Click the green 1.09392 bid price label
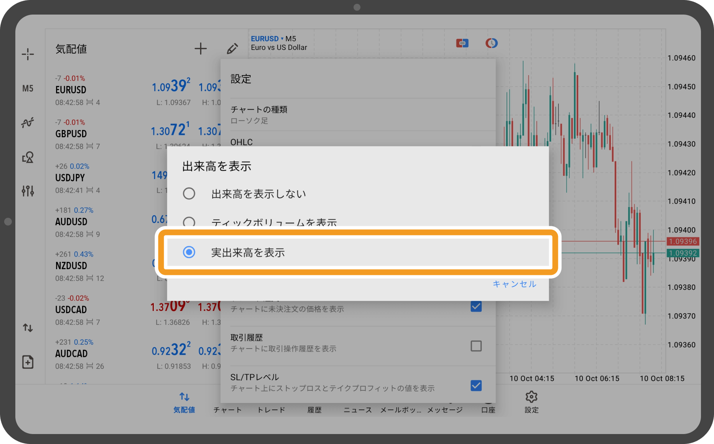 point(683,253)
